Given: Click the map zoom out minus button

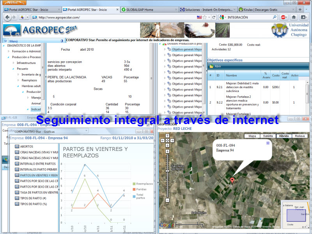Looking at the screenshot, I should 167,200.
